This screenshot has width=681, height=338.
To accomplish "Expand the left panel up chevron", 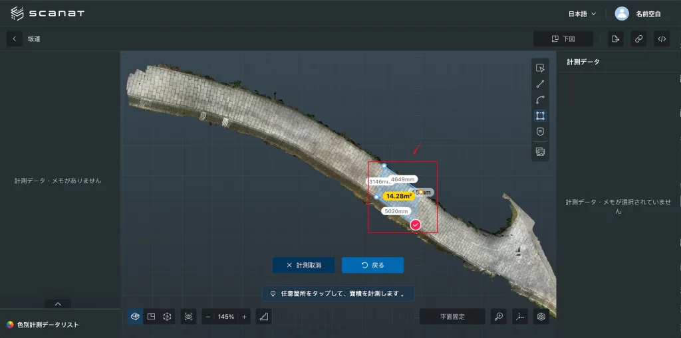I will 58,303.
